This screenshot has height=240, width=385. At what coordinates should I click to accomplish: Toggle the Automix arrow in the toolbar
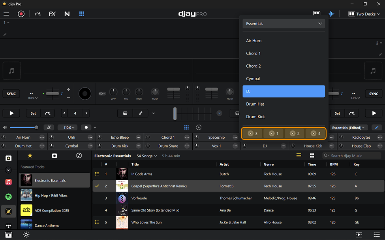38,14
